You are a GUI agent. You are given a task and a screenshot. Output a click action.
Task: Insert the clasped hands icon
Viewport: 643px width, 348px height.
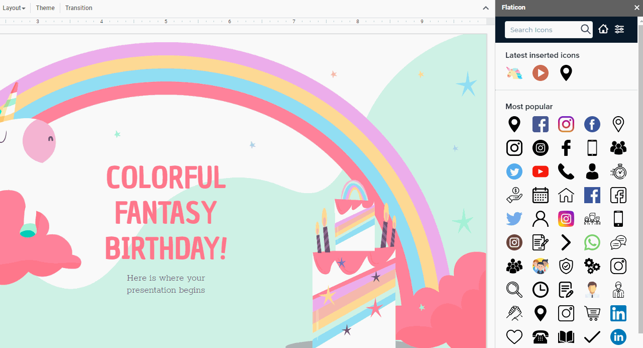(x=514, y=313)
